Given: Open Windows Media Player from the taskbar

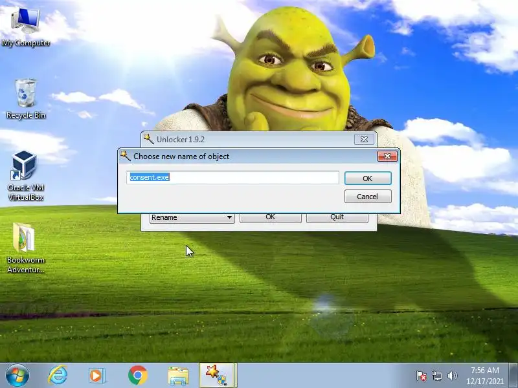Looking at the screenshot, I should coord(96,376).
